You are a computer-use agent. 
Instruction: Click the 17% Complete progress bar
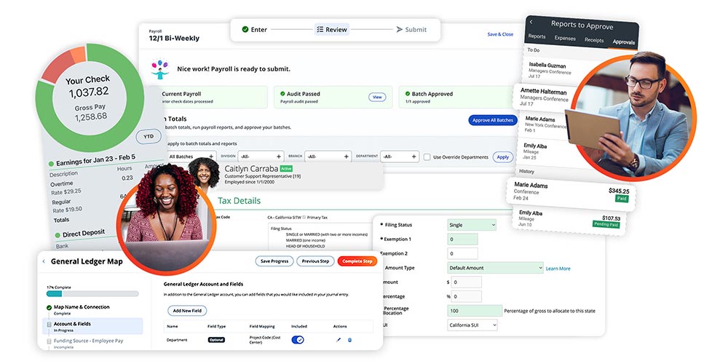point(92,294)
